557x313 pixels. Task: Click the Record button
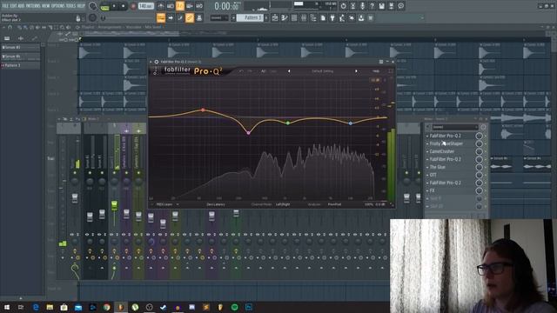(133, 6)
